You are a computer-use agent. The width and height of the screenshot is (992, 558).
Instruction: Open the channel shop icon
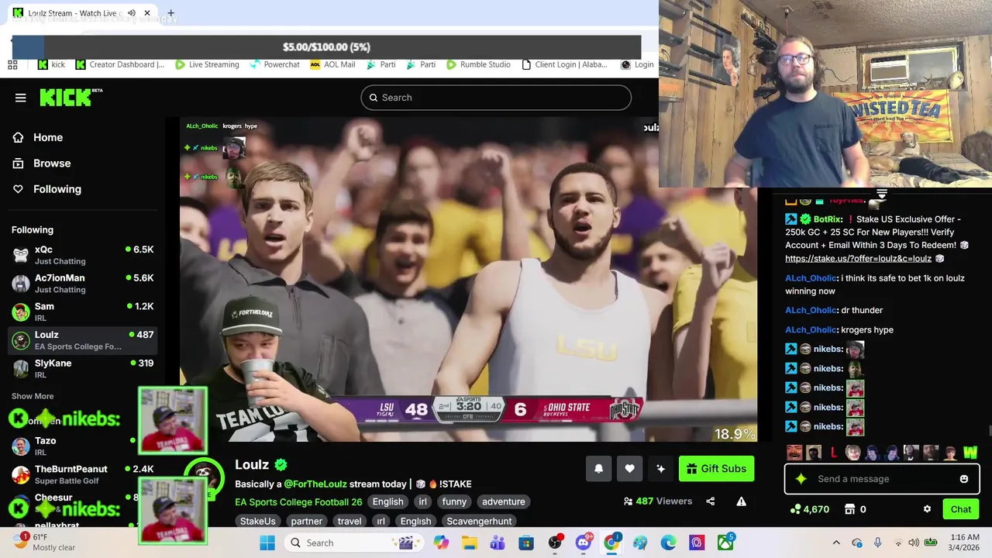coord(849,509)
